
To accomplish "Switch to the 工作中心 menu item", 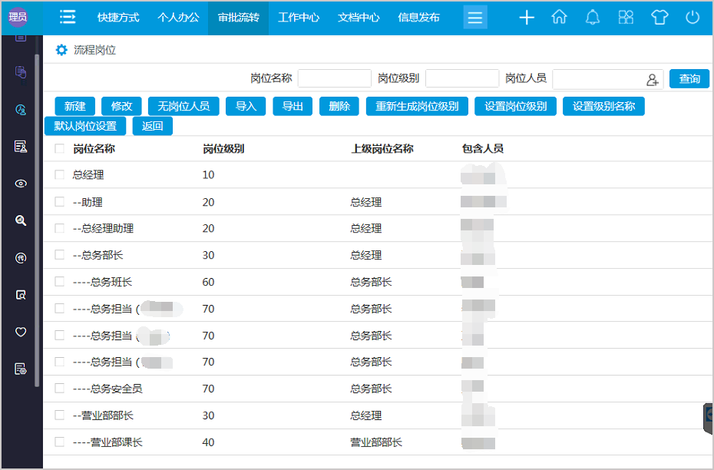I will [x=299, y=16].
